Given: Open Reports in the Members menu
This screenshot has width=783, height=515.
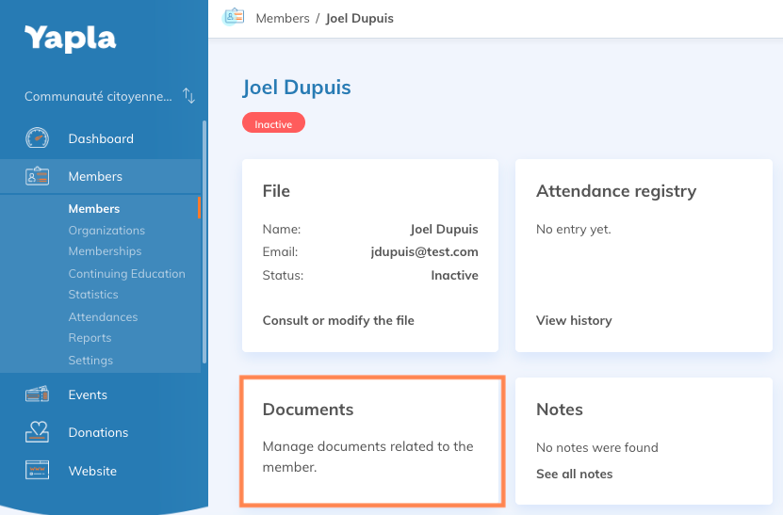Looking at the screenshot, I should (x=90, y=338).
